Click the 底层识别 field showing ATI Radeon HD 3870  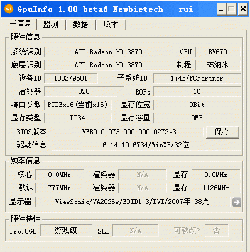coord(109,65)
